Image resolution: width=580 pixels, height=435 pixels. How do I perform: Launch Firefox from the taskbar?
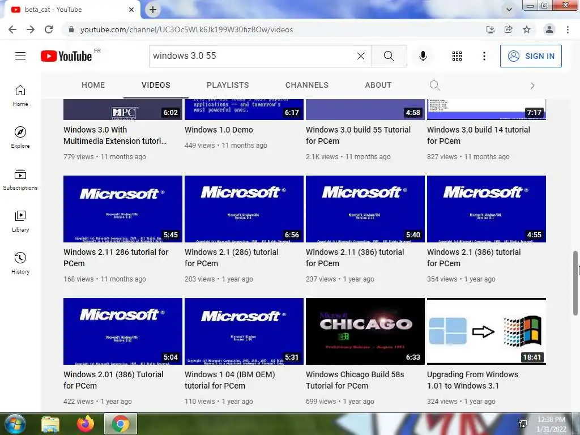(x=86, y=424)
